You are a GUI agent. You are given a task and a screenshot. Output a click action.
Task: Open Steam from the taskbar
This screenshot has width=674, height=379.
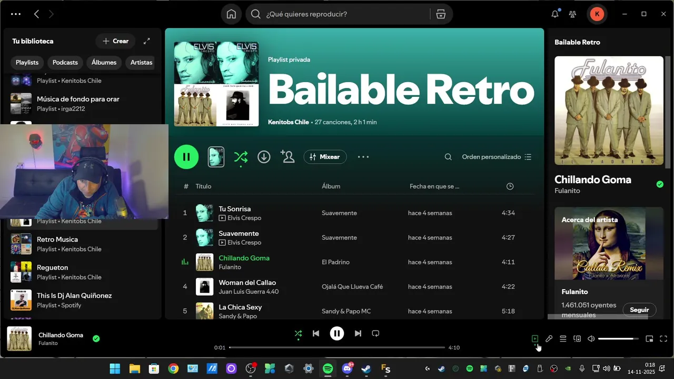coord(366,368)
